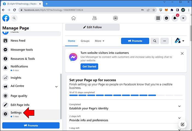Open the Facebook logo home link
The height and width of the screenshot is (131, 192).
coord(6,18)
